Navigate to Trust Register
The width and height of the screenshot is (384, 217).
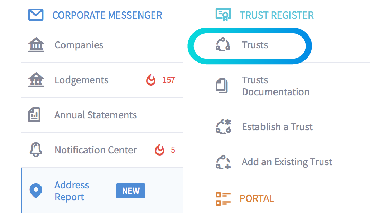coord(277,15)
